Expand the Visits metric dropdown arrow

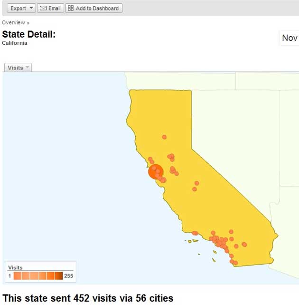click(x=27, y=68)
